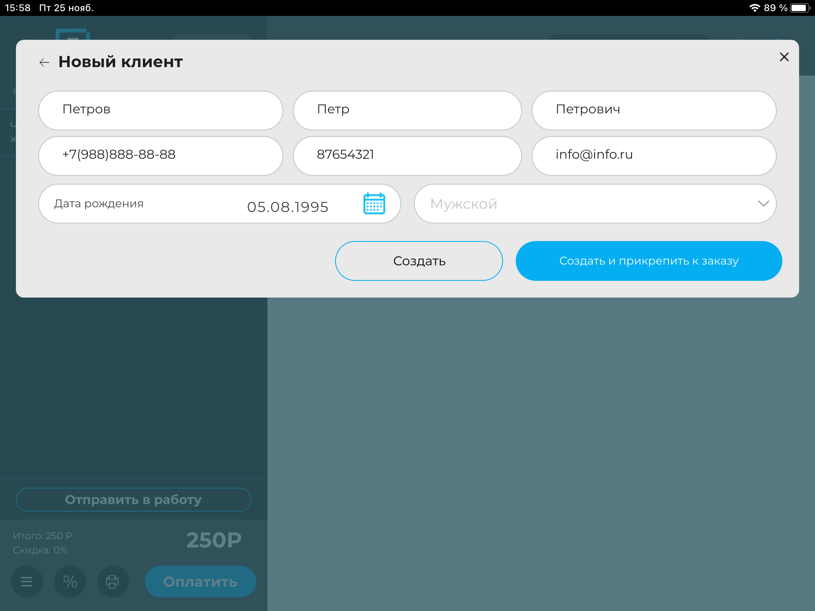Click the email field info@info.ru
Screen dimensions: 815x611
tap(653, 156)
